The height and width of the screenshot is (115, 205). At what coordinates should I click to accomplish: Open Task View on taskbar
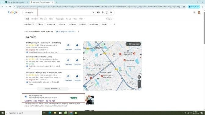[x=44, y=113]
